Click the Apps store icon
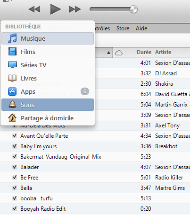This screenshot has width=190, height=215. [12, 91]
